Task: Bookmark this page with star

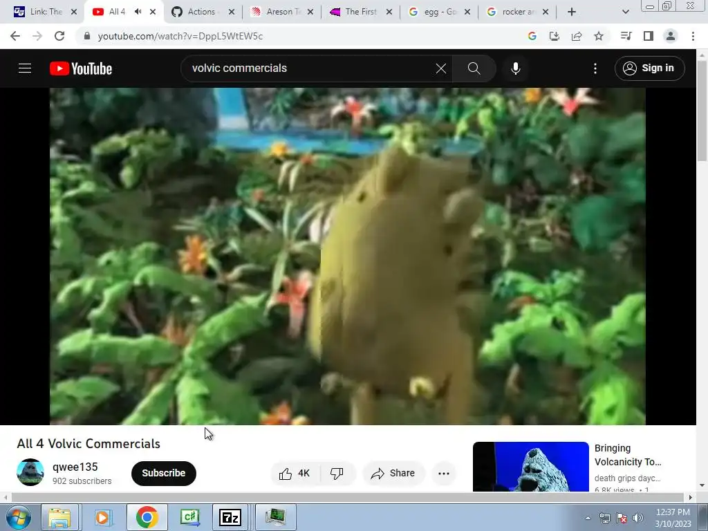Action: point(599,36)
